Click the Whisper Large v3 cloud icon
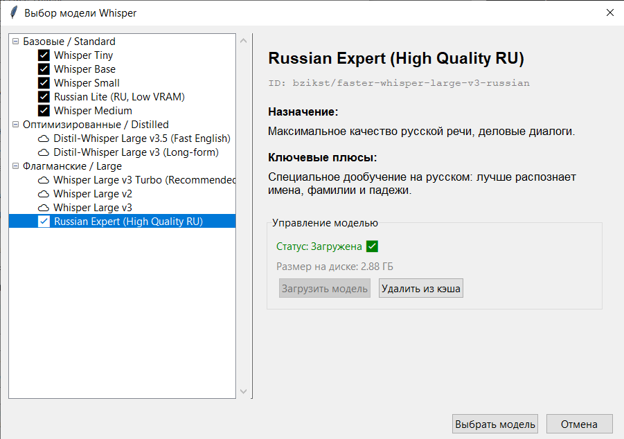Screen dimensions: 624x439 pyautogui.click(x=44, y=208)
